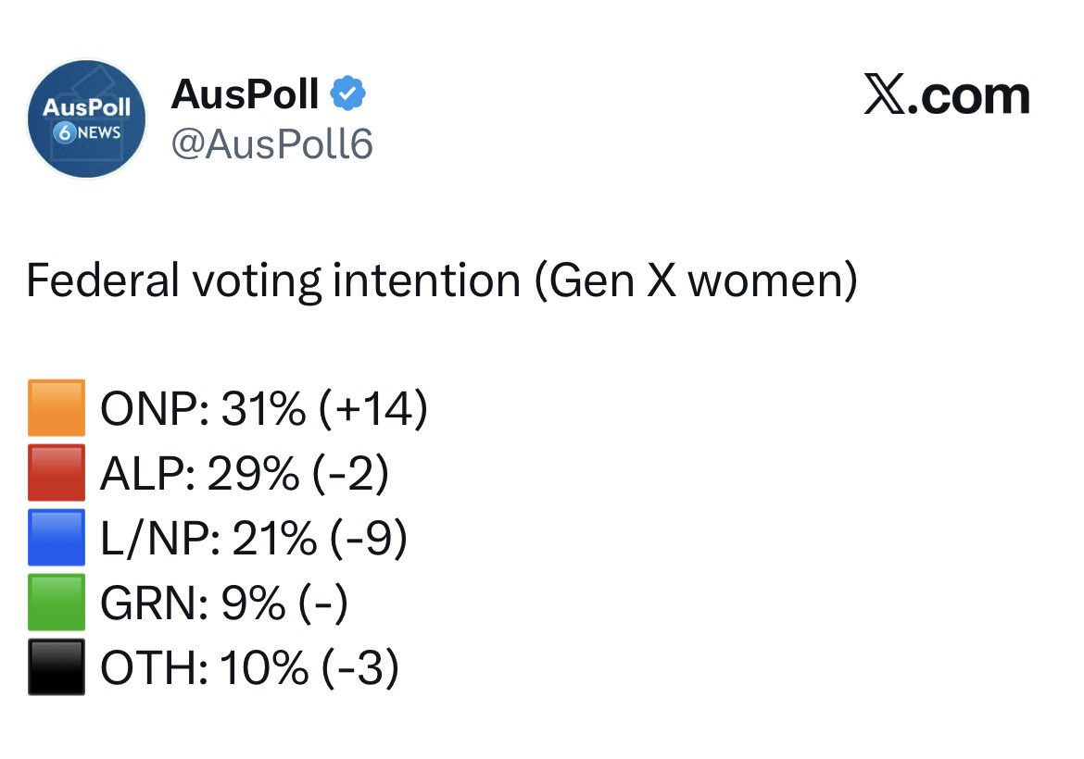Open the AusPoll display name

(x=245, y=93)
